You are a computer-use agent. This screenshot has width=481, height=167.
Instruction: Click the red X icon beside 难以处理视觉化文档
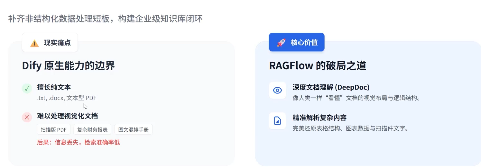coord(27,117)
